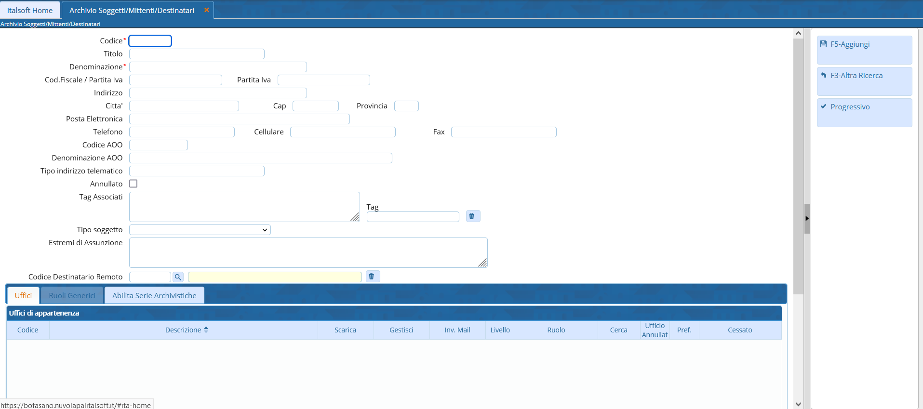Click the Estremi di Assunzione text area
This screenshot has height=409, width=923.
click(308, 252)
